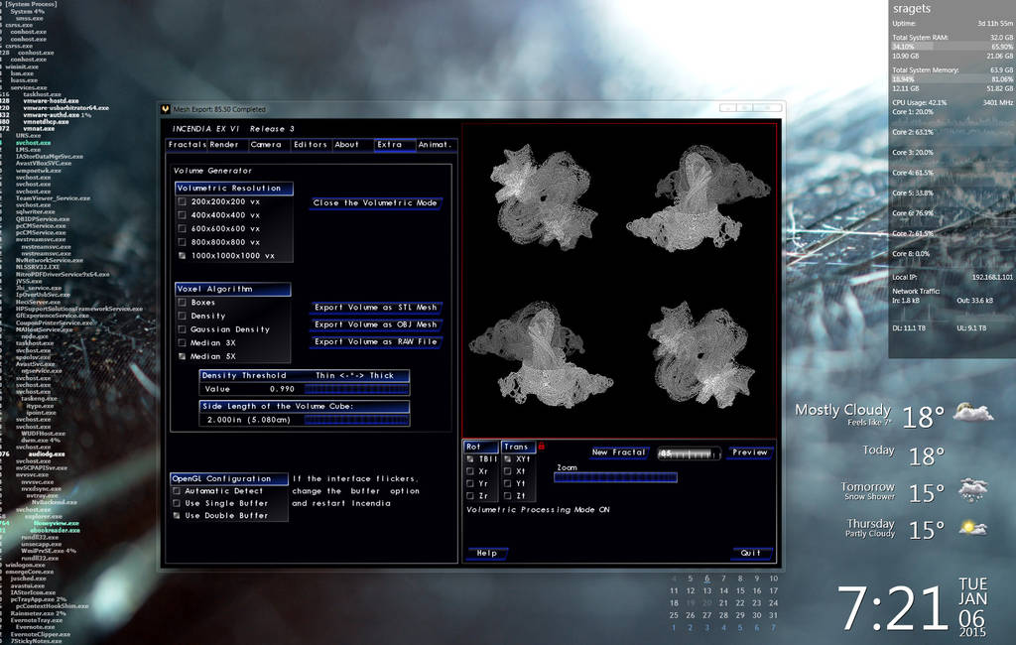This screenshot has width=1016, height=645.
Task: Toggle the XYt translation checkbox
Action: (508, 459)
